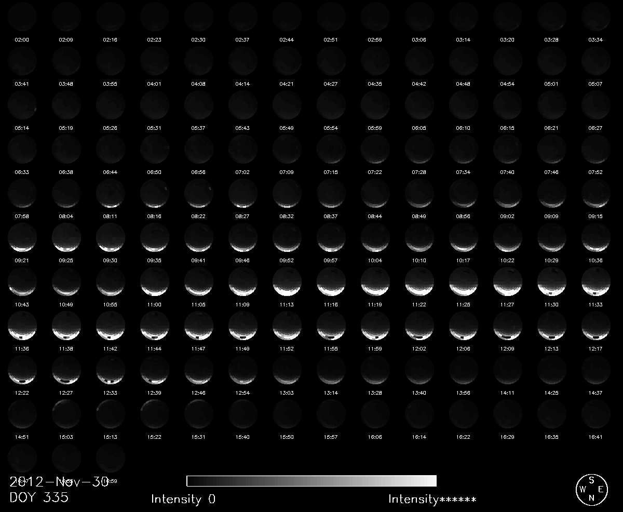Open the disk image labeled 09:25

[66, 237]
